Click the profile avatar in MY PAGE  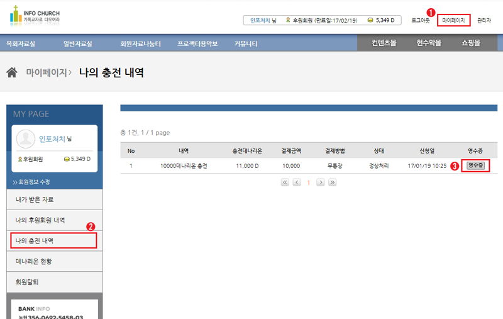click(26, 138)
